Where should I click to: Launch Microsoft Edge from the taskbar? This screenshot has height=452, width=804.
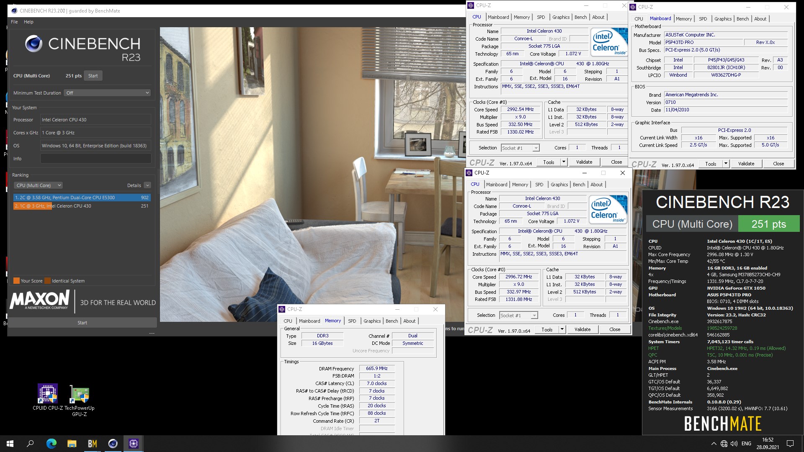point(51,444)
